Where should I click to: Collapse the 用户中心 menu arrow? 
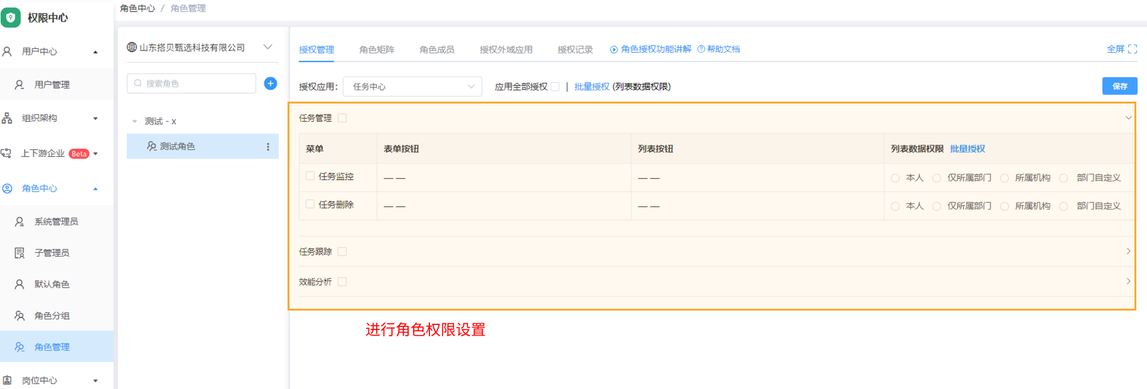pos(95,52)
